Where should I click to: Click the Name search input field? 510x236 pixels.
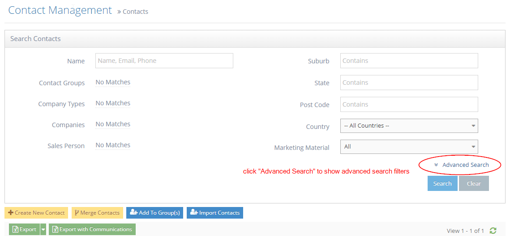click(164, 61)
